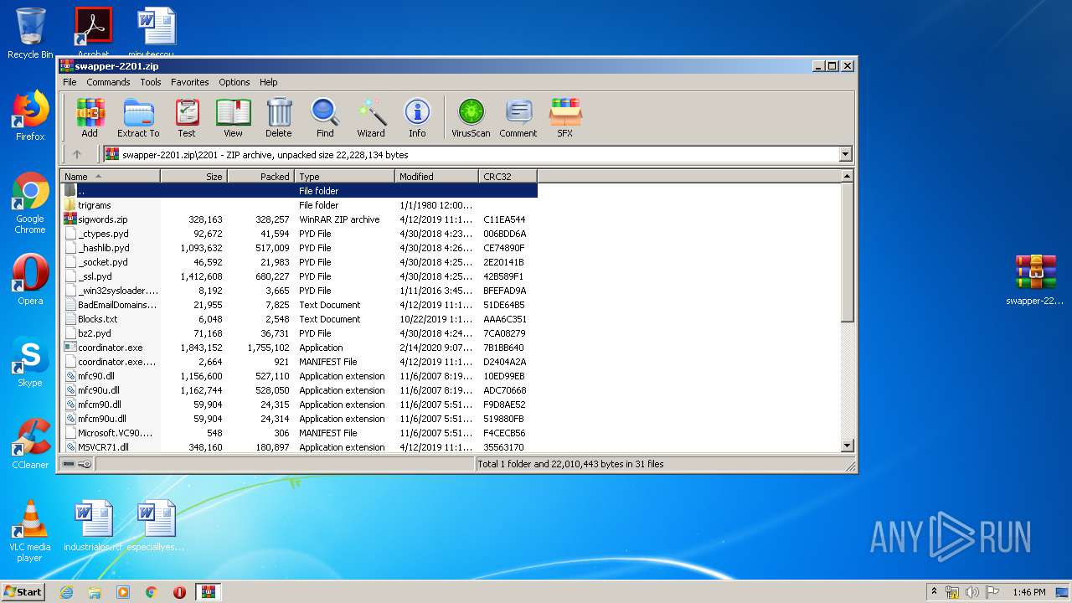
Task: Sort the list by Modified column
Action: (436, 176)
